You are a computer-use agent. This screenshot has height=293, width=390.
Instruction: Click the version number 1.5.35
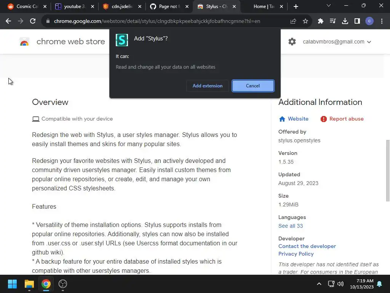286,162
